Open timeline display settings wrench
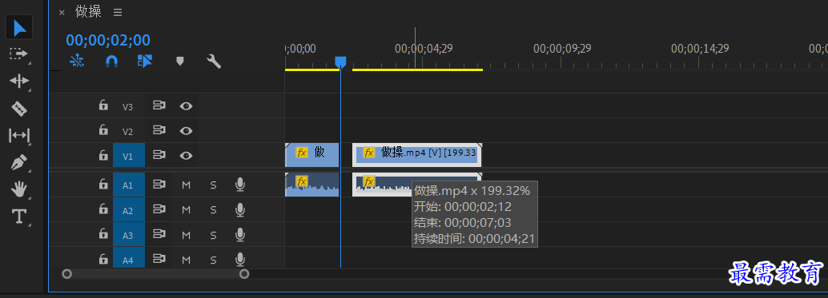This screenshot has width=828, height=298. [213, 62]
